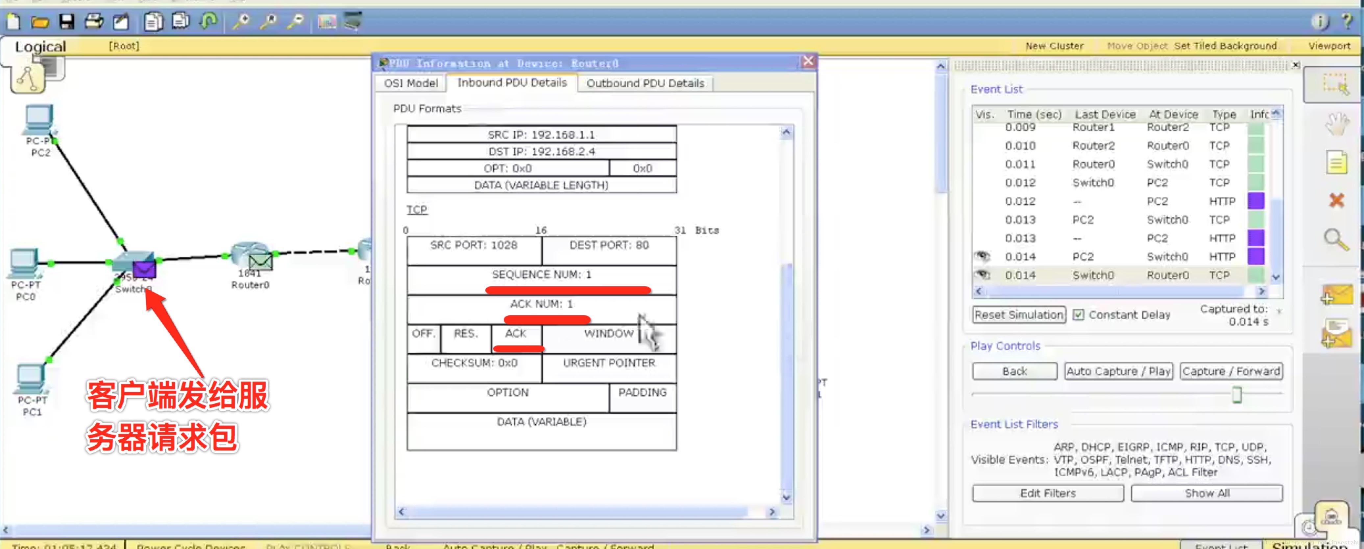The width and height of the screenshot is (1364, 549).
Task: Click the [Root] navigation label
Action: click(x=124, y=46)
